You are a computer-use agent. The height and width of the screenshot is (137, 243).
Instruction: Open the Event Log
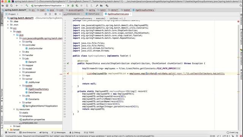(232, 132)
